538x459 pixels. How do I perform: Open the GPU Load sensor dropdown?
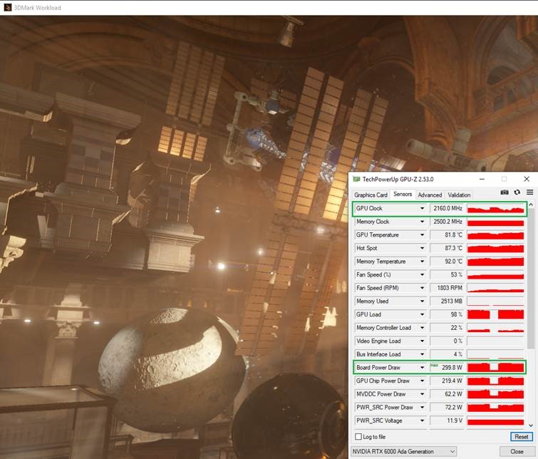coord(422,314)
